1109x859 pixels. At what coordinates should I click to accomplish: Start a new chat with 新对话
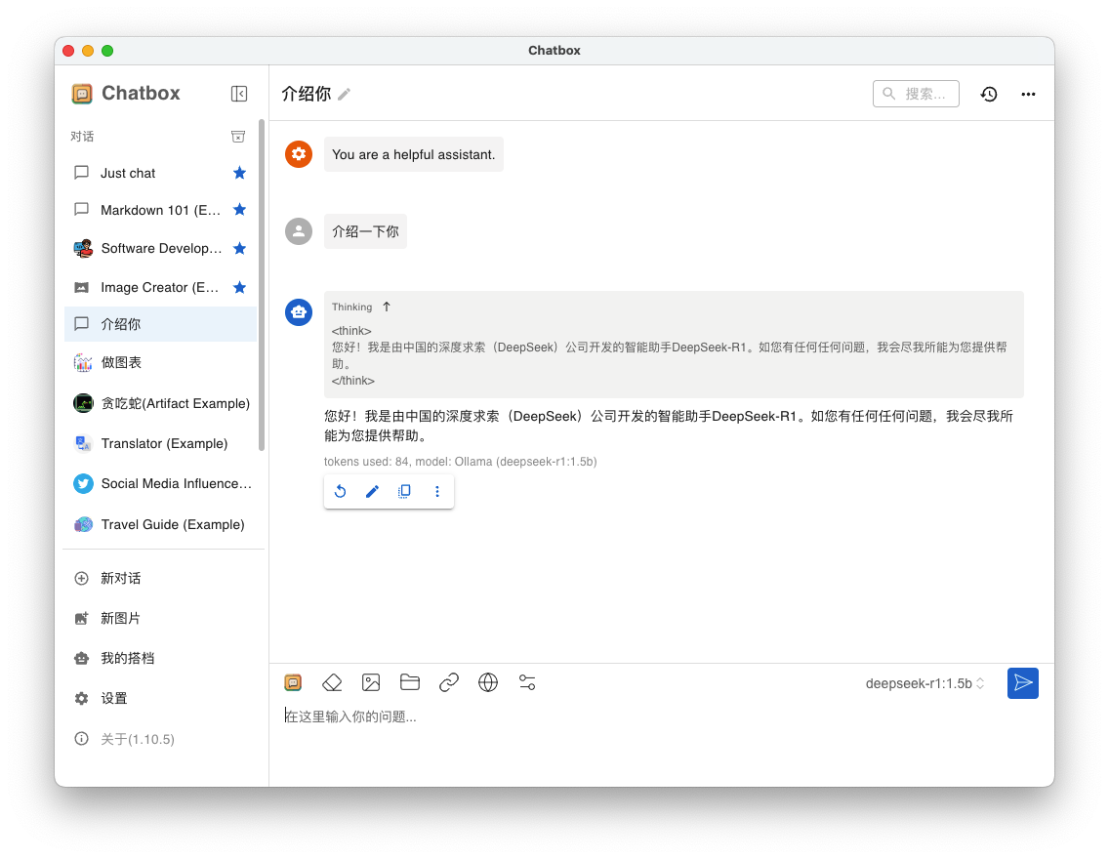[x=160, y=578]
